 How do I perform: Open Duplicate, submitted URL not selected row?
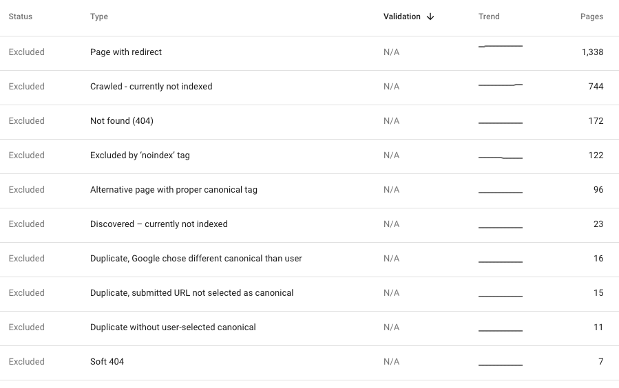point(310,294)
